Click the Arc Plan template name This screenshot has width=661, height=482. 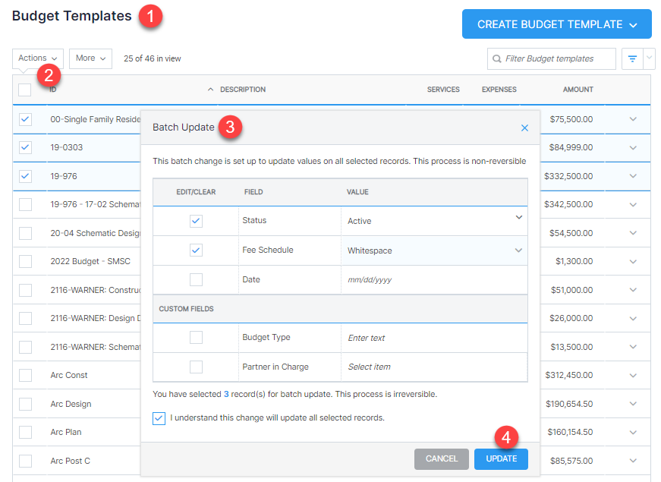[x=66, y=432]
